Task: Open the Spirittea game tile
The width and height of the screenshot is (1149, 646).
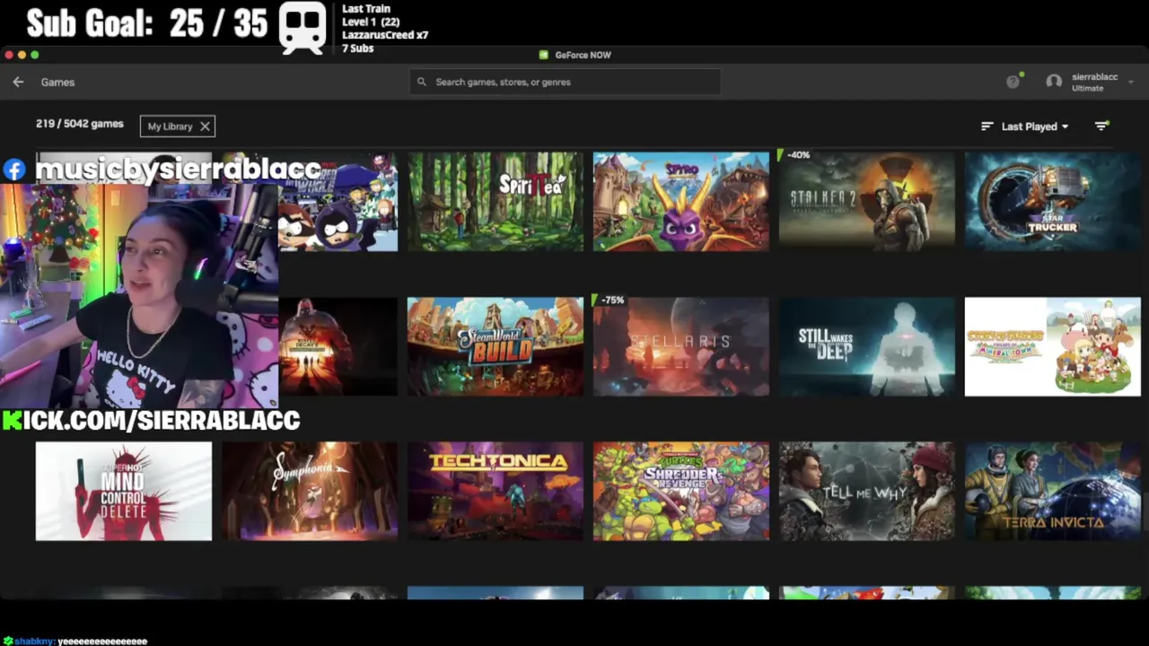Action: click(496, 202)
